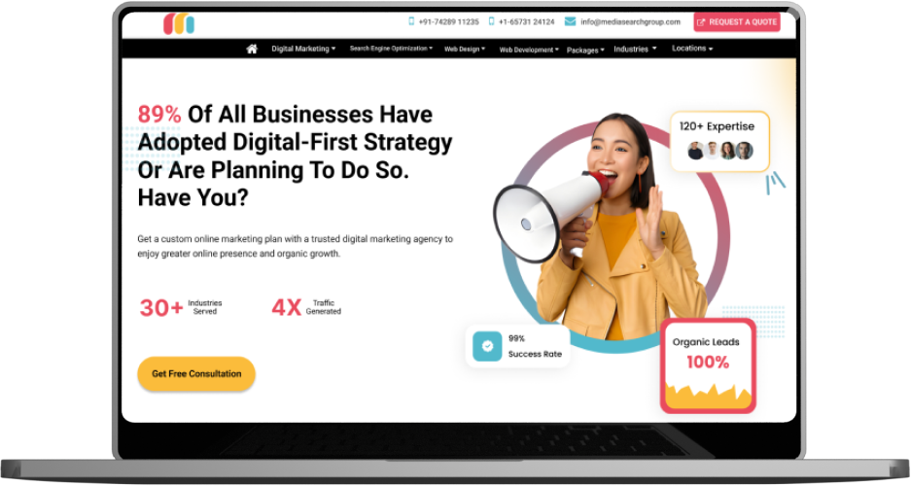This screenshot has height=486, width=911.
Task: Expand the Digital Marketing dropdown
Action: [303, 49]
